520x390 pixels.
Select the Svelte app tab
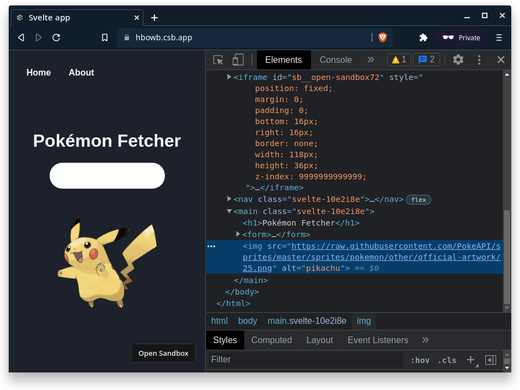[77, 18]
